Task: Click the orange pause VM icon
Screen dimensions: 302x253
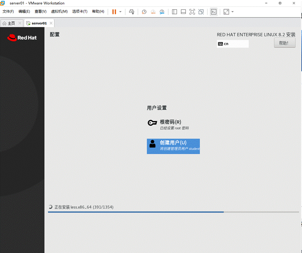Action: pos(114,12)
